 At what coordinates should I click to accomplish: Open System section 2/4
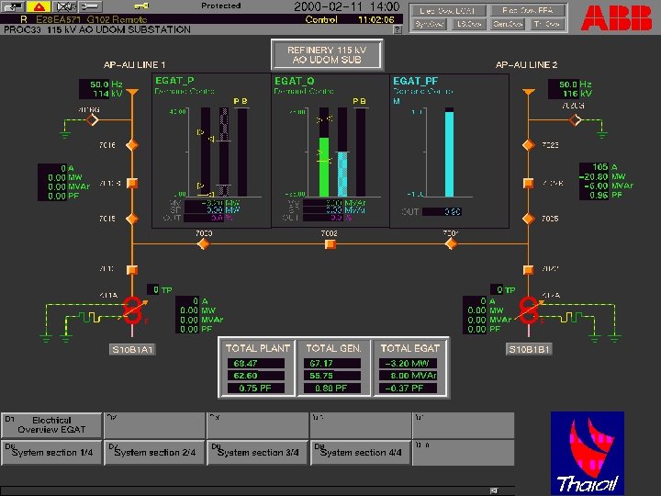point(154,453)
